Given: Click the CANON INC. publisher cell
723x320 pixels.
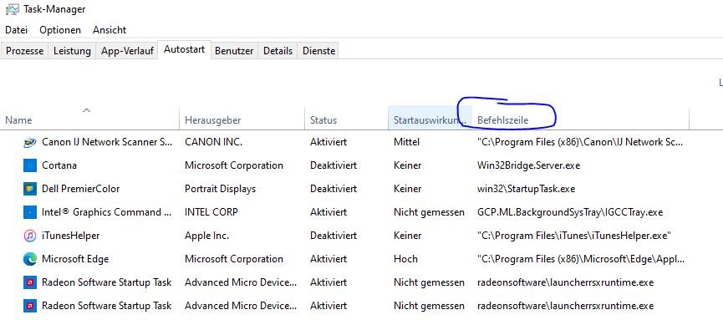Looking at the screenshot, I should tap(213, 142).
